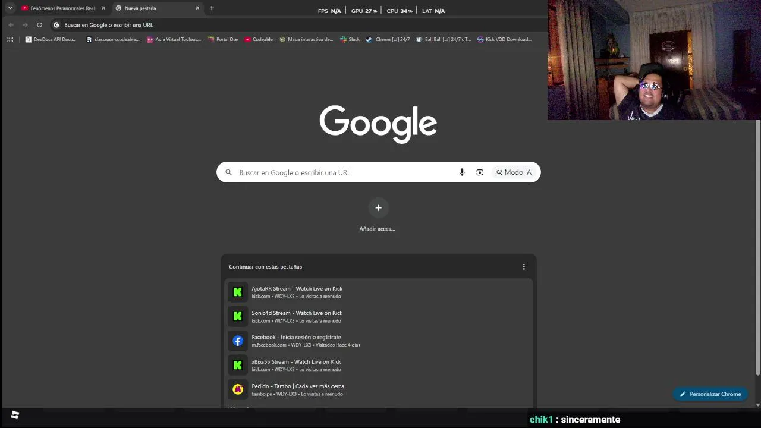Click the GPU 27% overlay stat

tap(364, 11)
